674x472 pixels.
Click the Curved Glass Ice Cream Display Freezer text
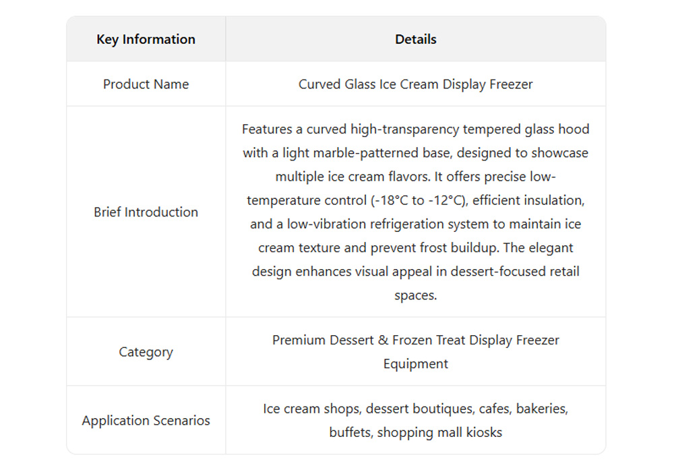(415, 84)
